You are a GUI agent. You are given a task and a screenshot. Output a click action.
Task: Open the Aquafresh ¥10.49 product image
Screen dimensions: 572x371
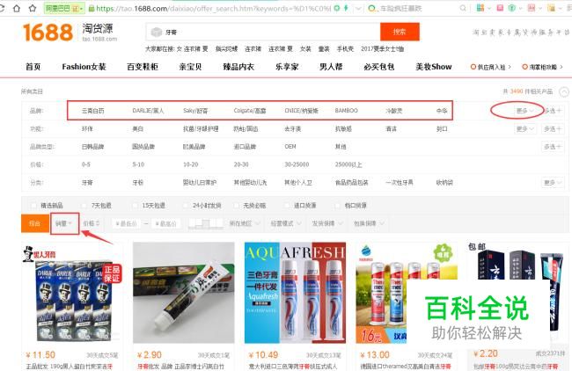click(x=295, y=293)
